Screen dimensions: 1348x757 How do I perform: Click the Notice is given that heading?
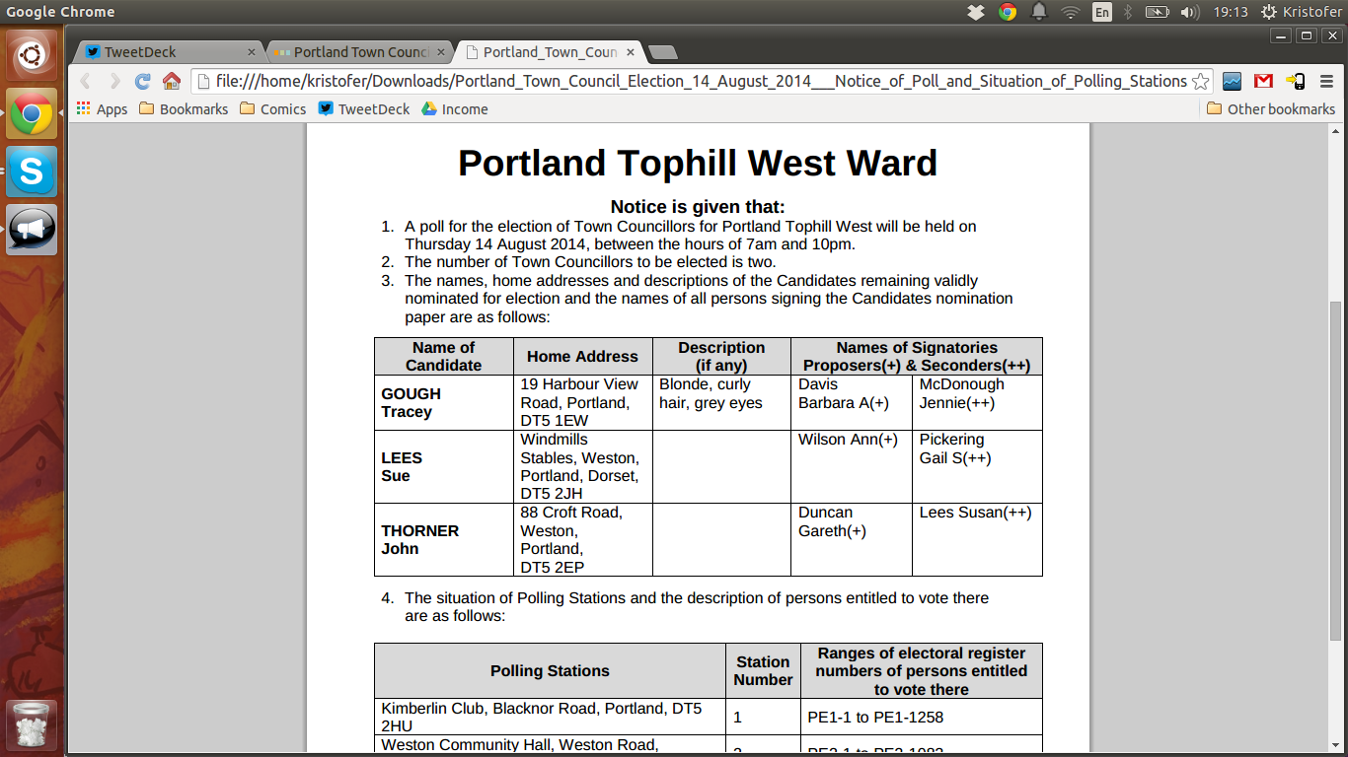(x=698, y=206)
